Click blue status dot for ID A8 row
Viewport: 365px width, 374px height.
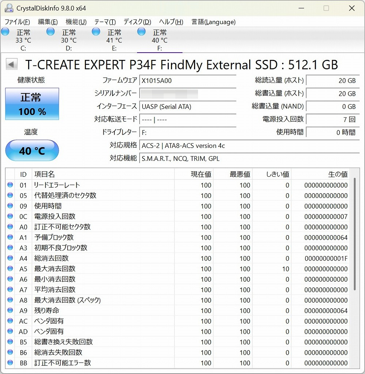point(10,300)
